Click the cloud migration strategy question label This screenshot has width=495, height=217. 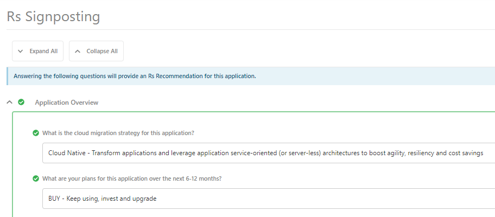(x=118, y=133)
